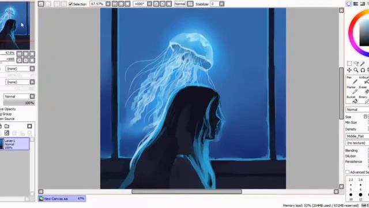This screenshot has width=369, height=208.
Task: Open the rotation angle dropdown arrow
Action: (149, 4)
